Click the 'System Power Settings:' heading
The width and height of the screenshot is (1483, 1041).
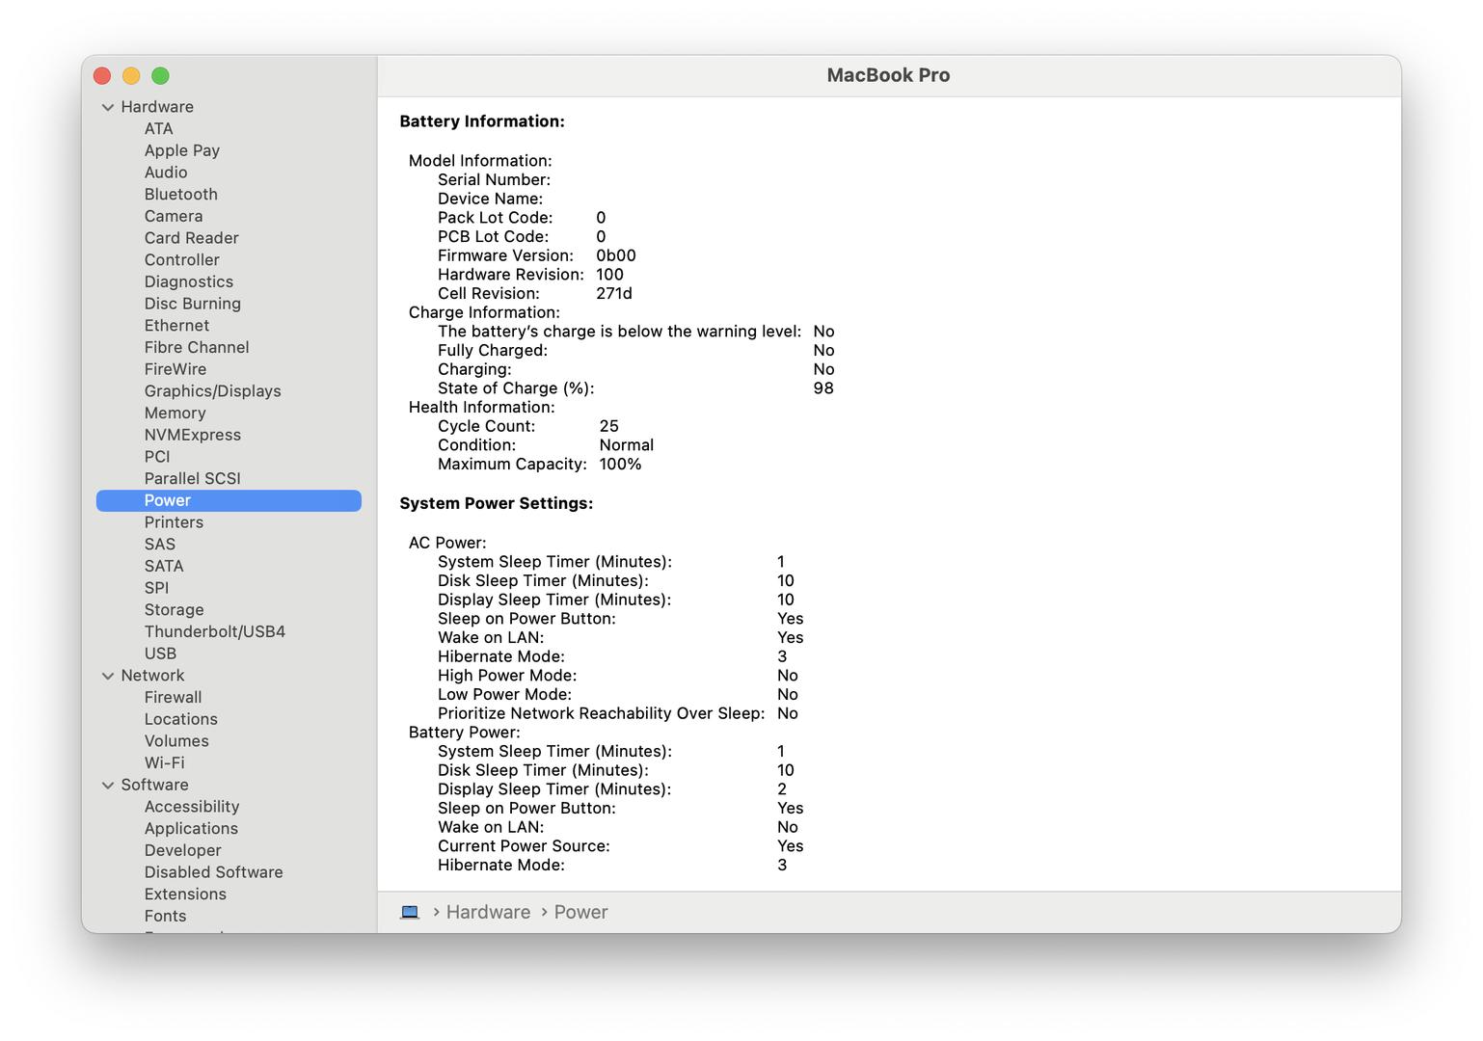[497, 503]
